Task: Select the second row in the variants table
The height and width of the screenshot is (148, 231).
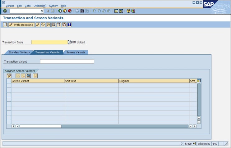Action: tap(9, 90)
